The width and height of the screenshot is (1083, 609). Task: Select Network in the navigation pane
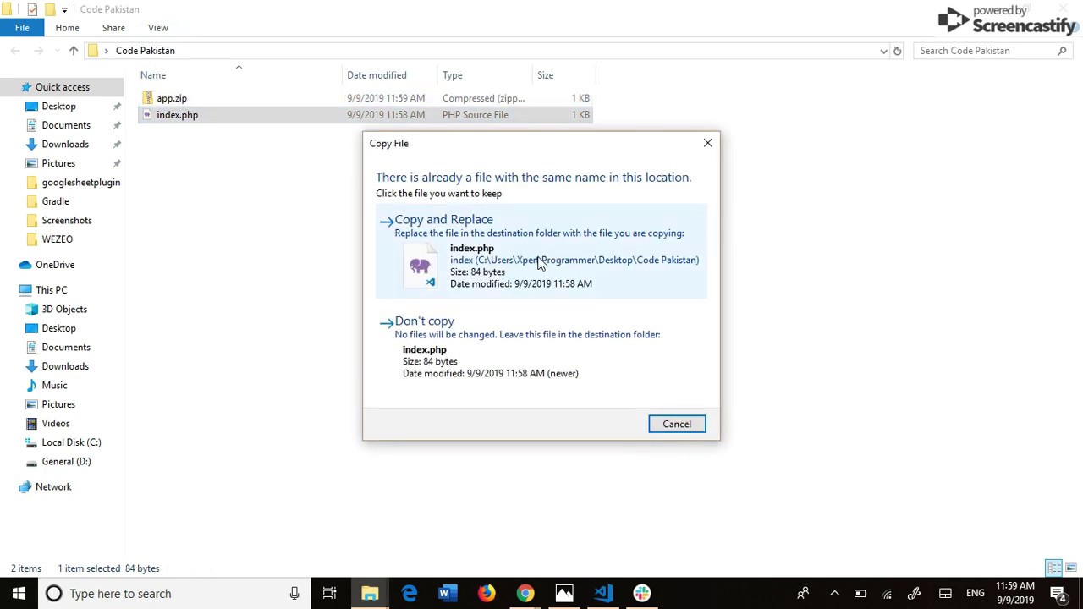pos(53,487)
